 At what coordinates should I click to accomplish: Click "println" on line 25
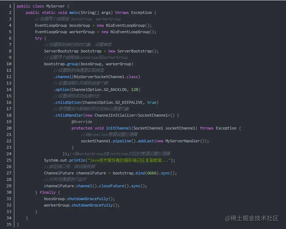pyautogui.click(x=77, y=160)
